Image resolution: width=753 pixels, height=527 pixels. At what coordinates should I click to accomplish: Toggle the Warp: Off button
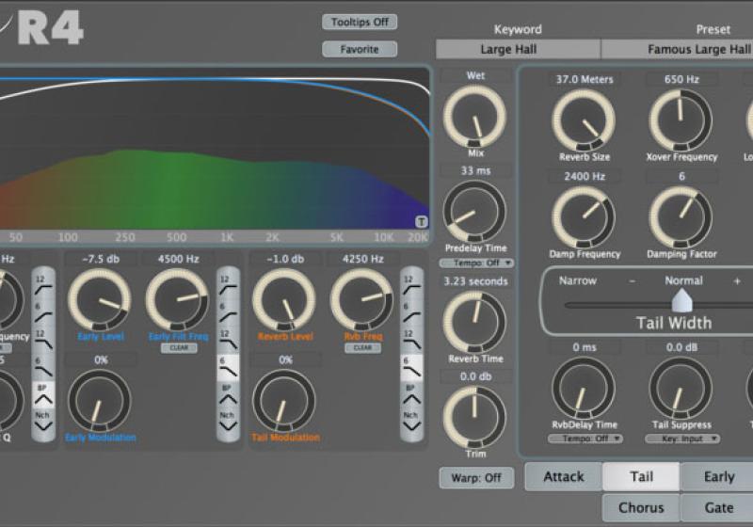point(476,477)
